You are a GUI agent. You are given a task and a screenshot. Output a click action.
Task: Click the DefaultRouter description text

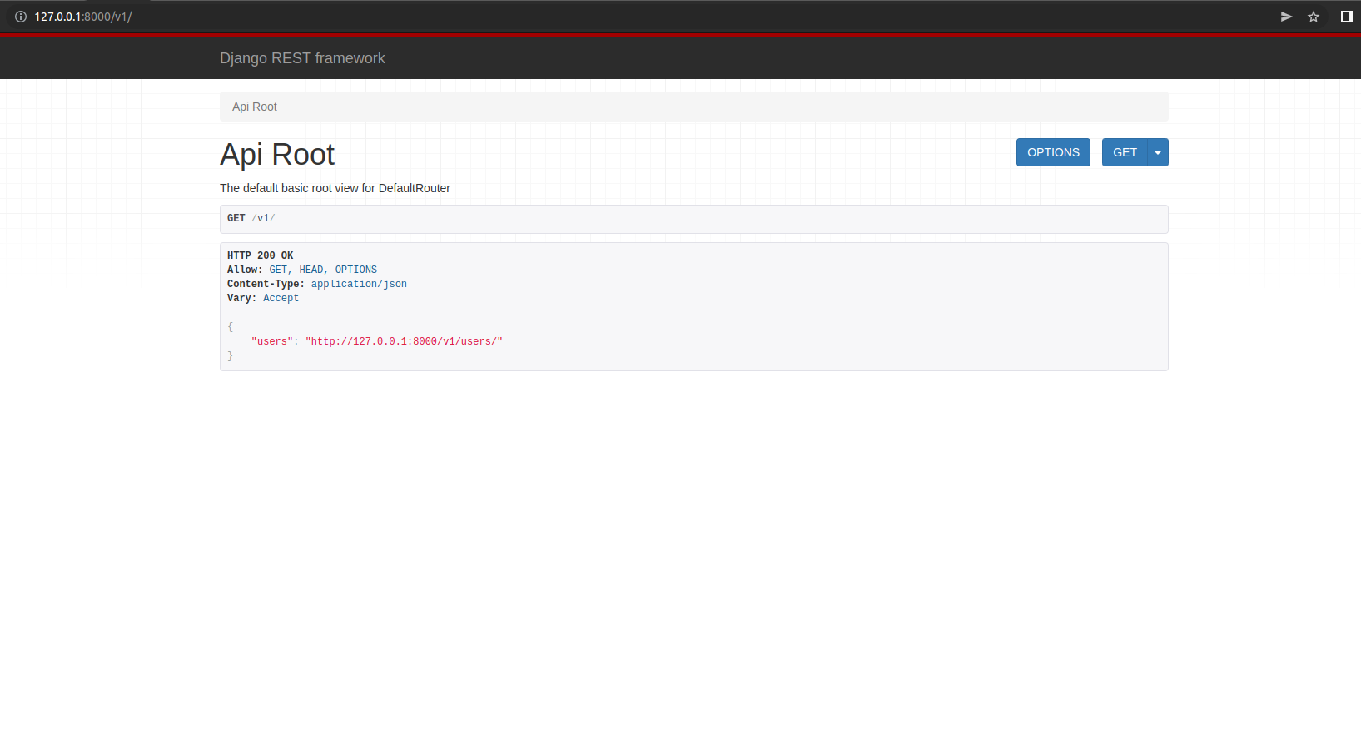(335, 188)
